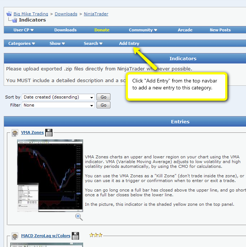Open the User CP dropdown menu

point(24,30)
